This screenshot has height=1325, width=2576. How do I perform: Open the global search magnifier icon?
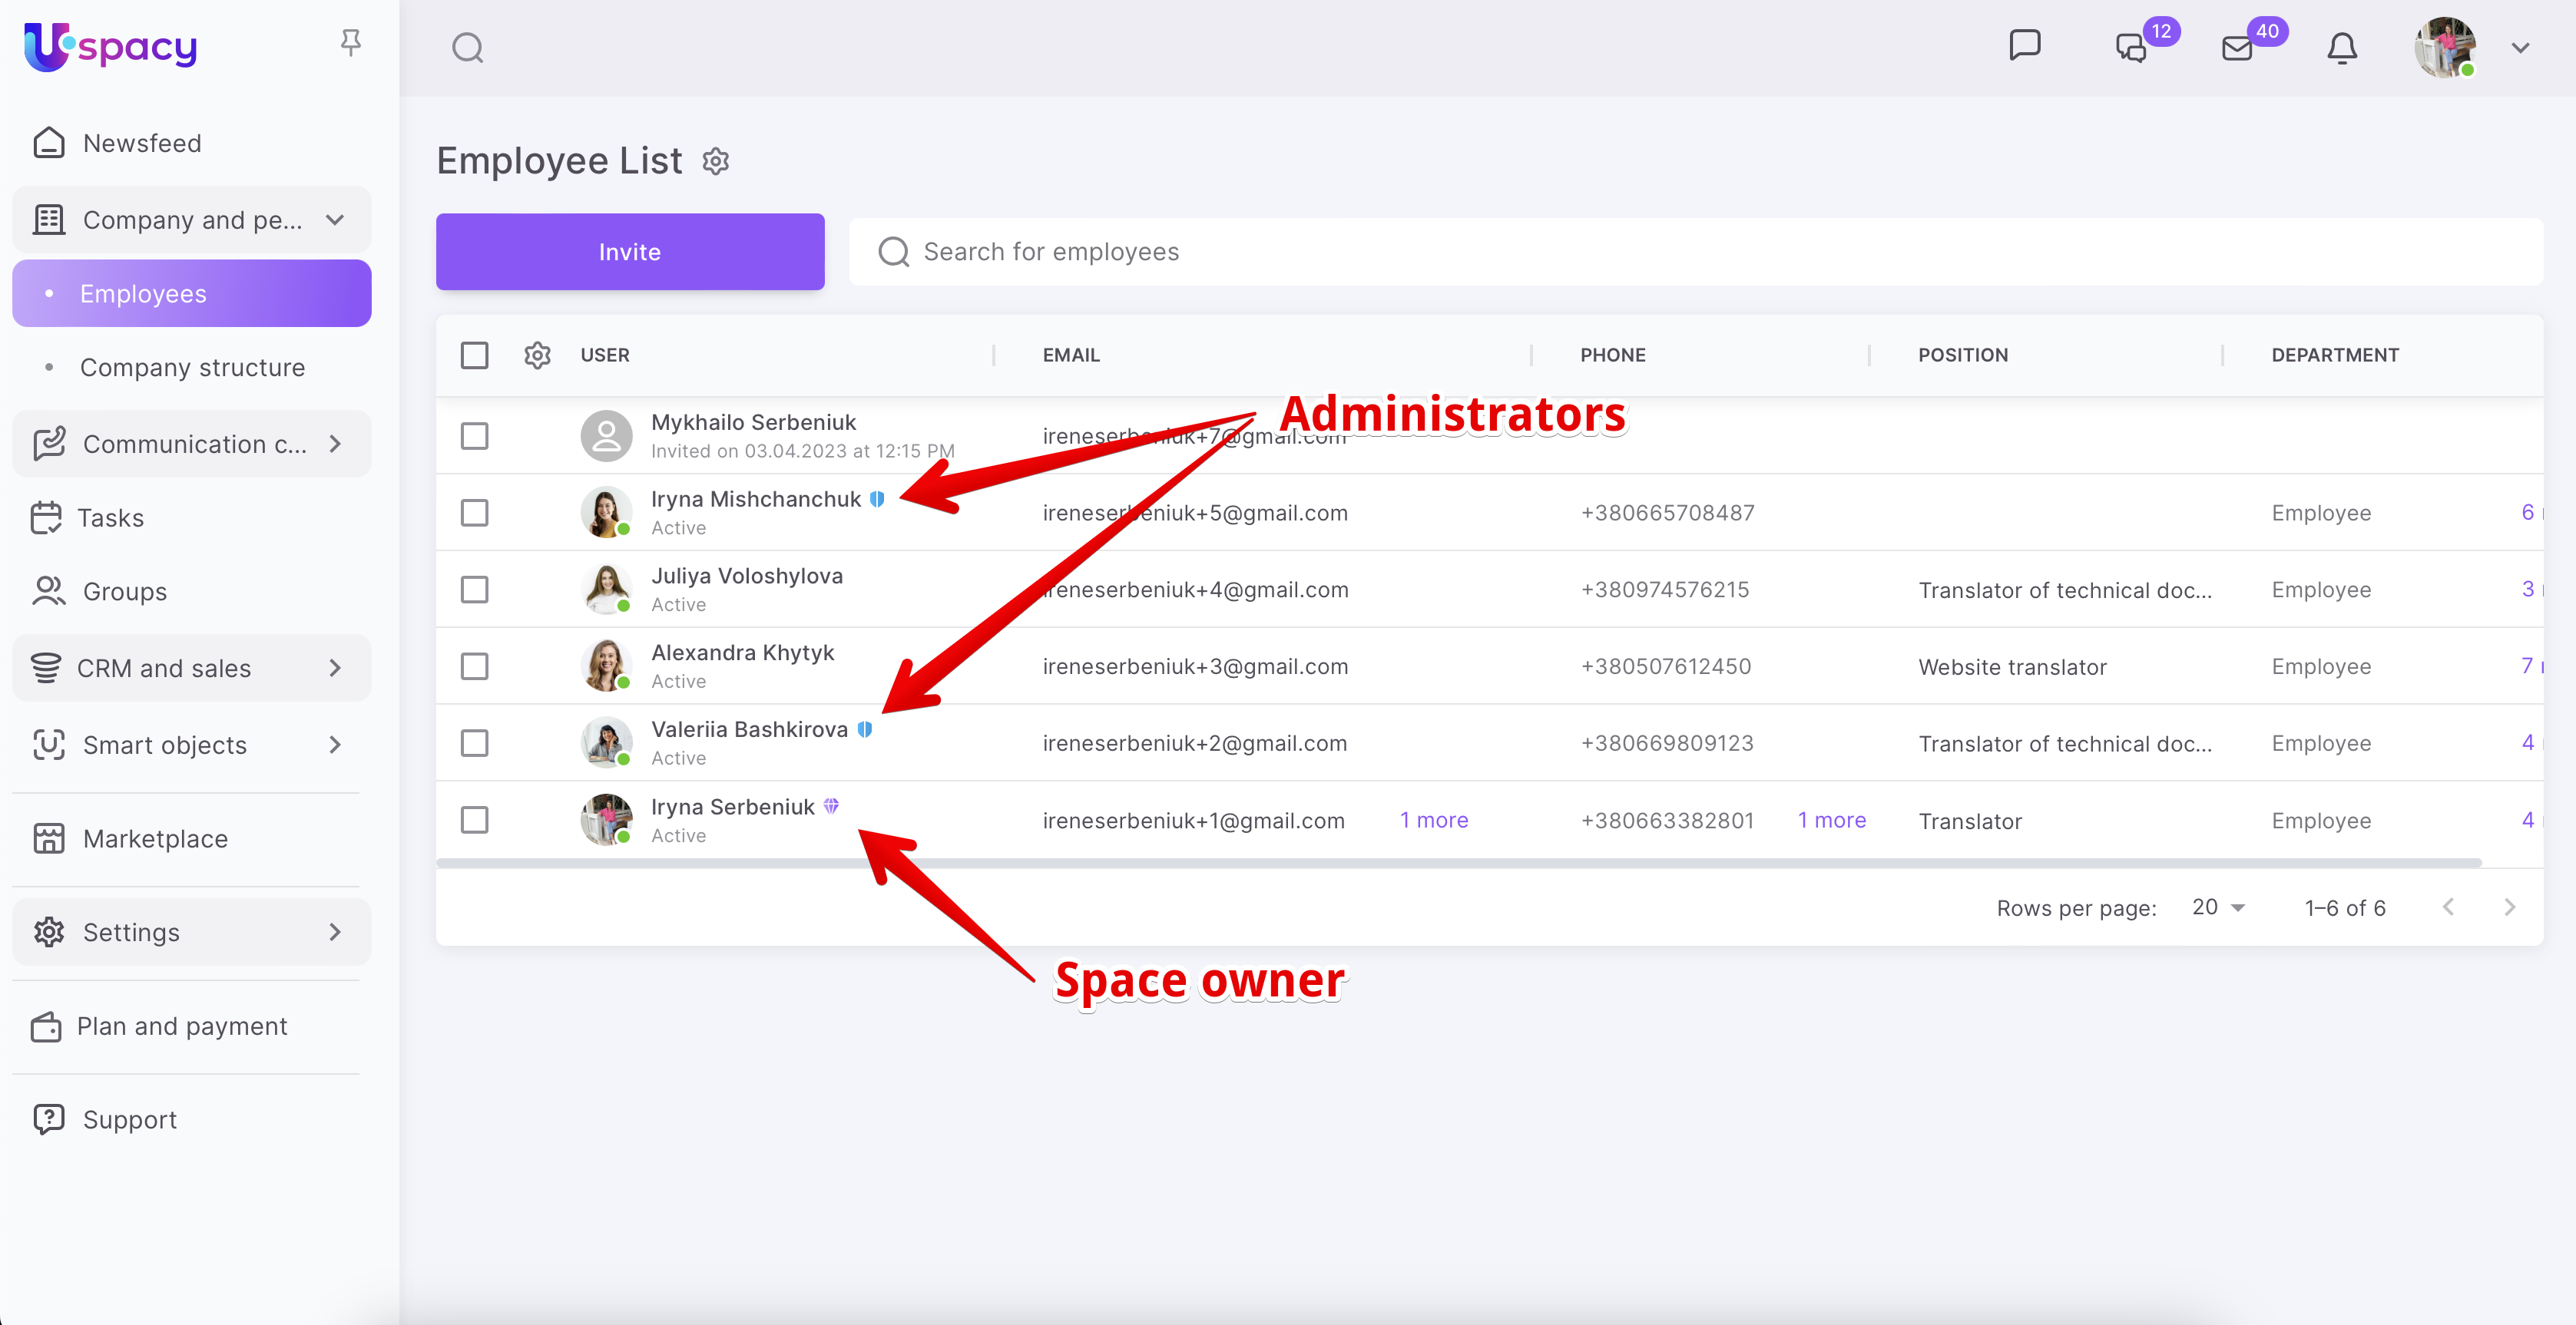pos(467,48)
